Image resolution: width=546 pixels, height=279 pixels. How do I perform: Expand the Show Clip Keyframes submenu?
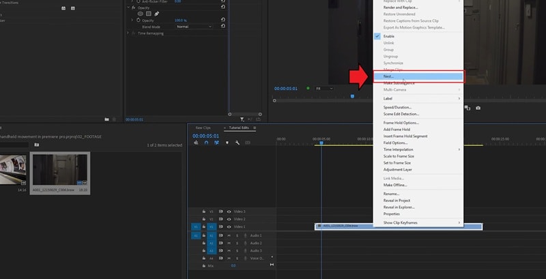pos(418,222)
